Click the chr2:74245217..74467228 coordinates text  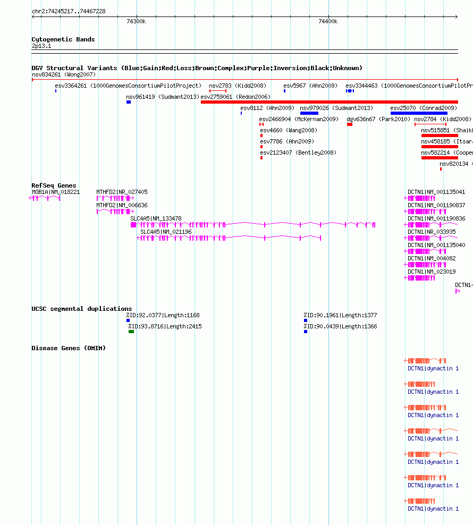69,11
